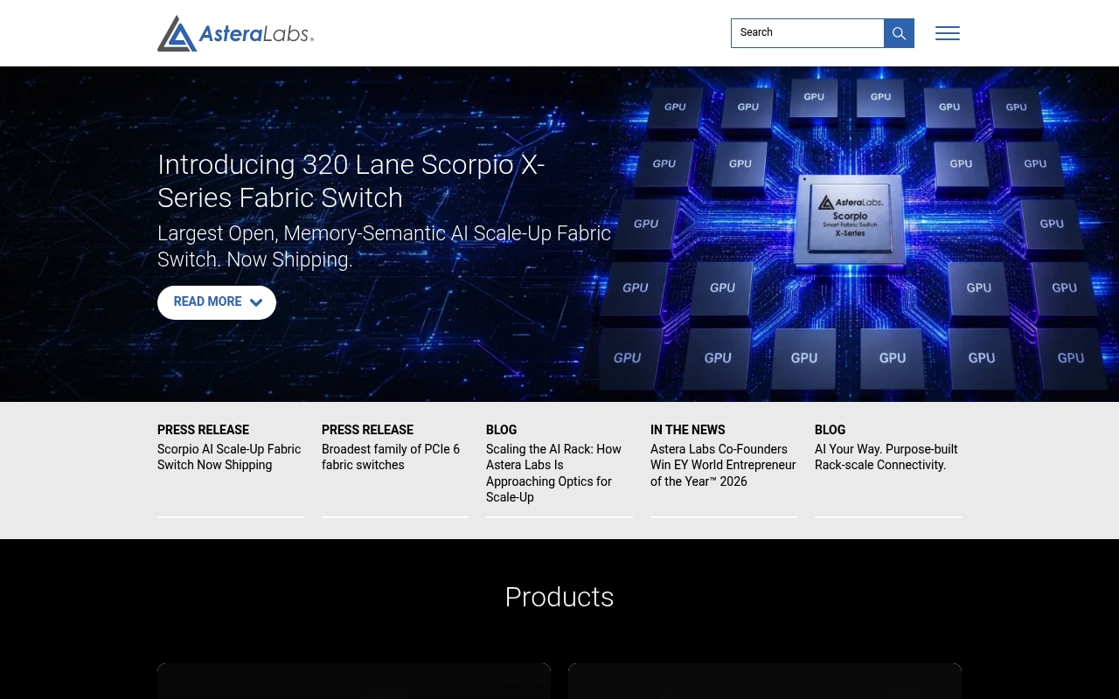This screenshot has height=699, width=1119.
Task: Focus the Search input field
Action: click(808, 33)
